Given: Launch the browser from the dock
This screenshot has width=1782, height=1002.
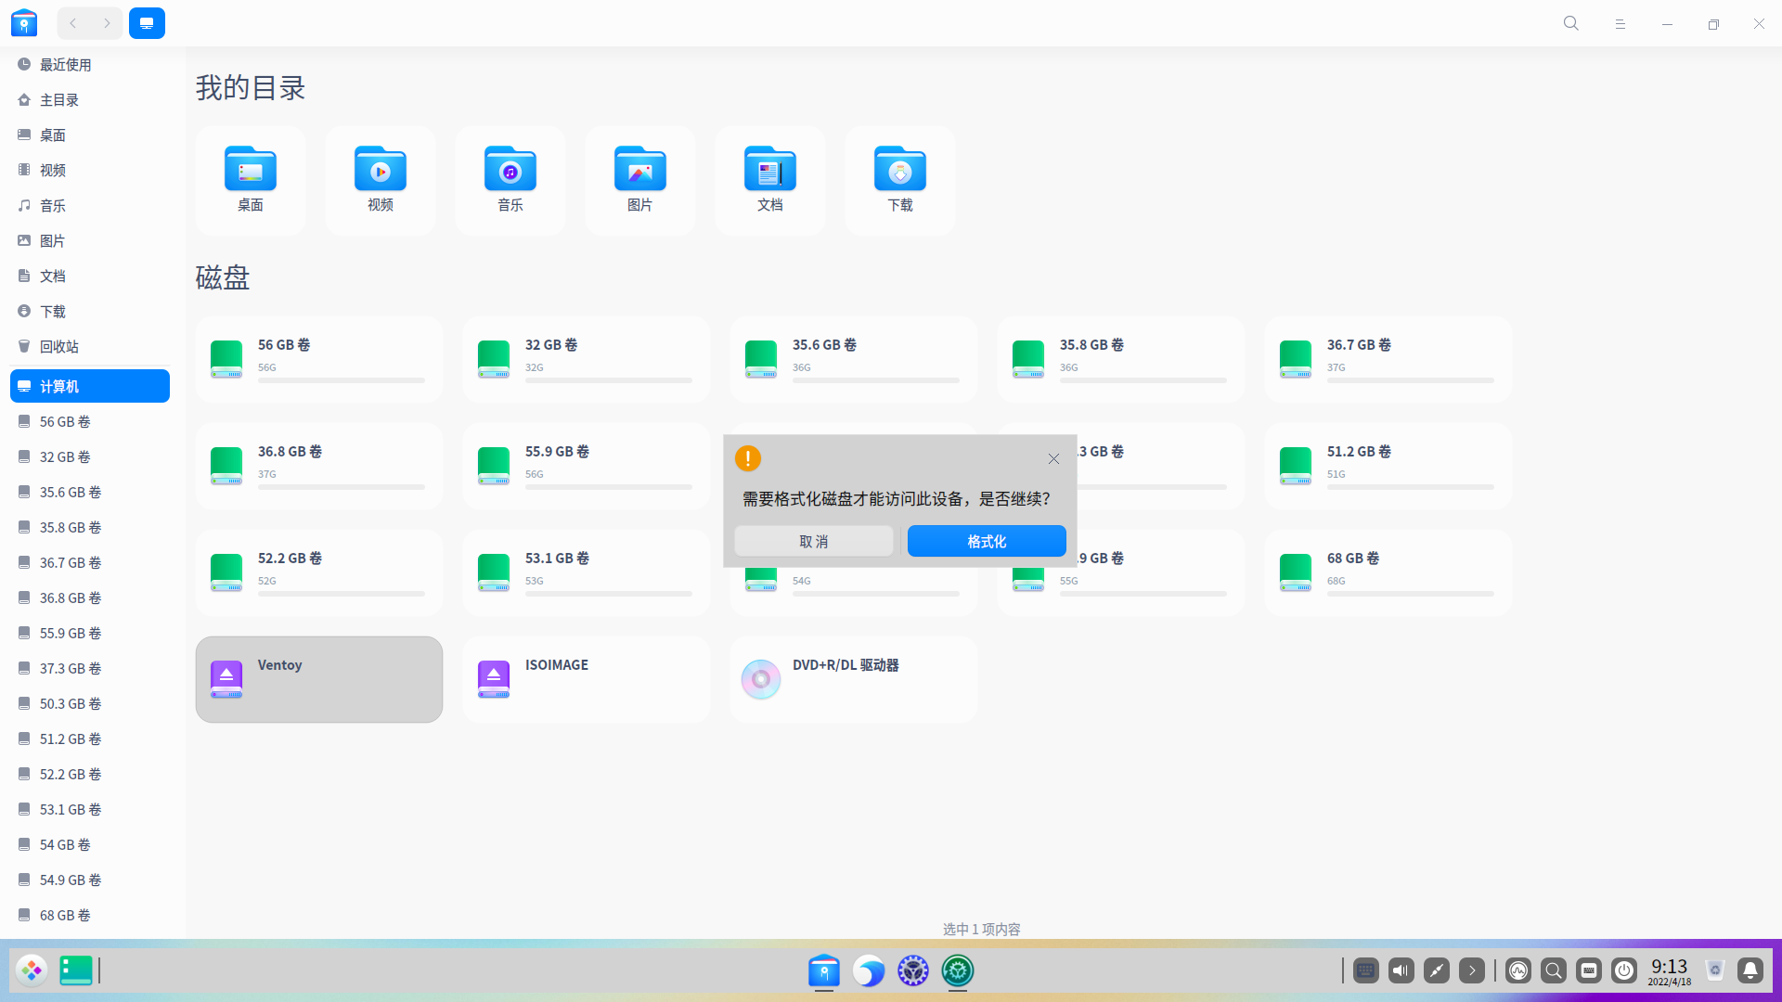Looking at the screenshot, I should (869, 970).
